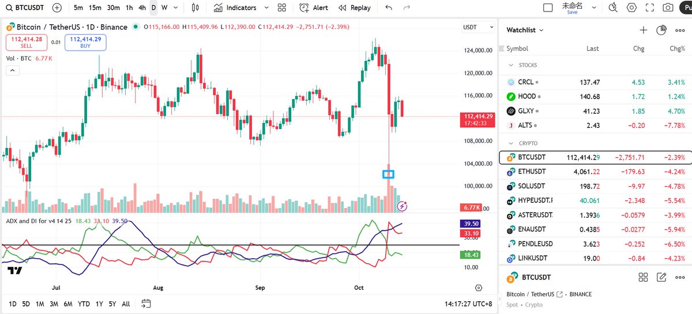The image size is (692, 314).
Task: Open quick search lightning icon
Action: tap(614, 7)
